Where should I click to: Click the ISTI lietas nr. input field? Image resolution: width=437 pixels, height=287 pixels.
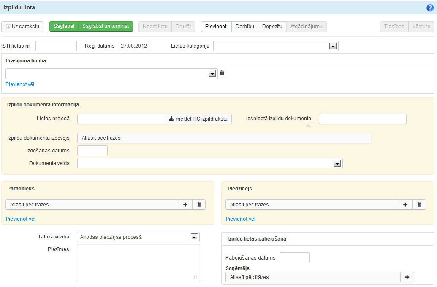point(56,46)
